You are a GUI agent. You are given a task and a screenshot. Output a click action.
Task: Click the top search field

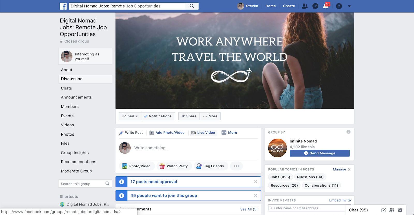pyautogui.click(x=127, y=6)
